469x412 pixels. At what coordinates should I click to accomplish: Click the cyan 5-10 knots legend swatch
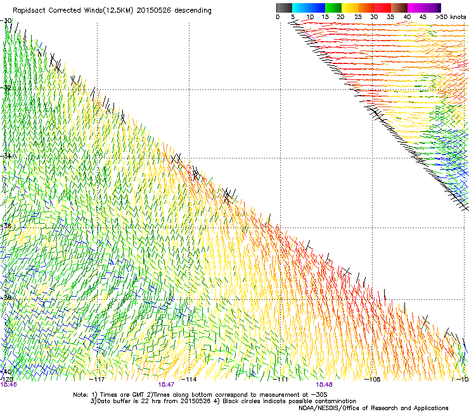click(300, 8)
